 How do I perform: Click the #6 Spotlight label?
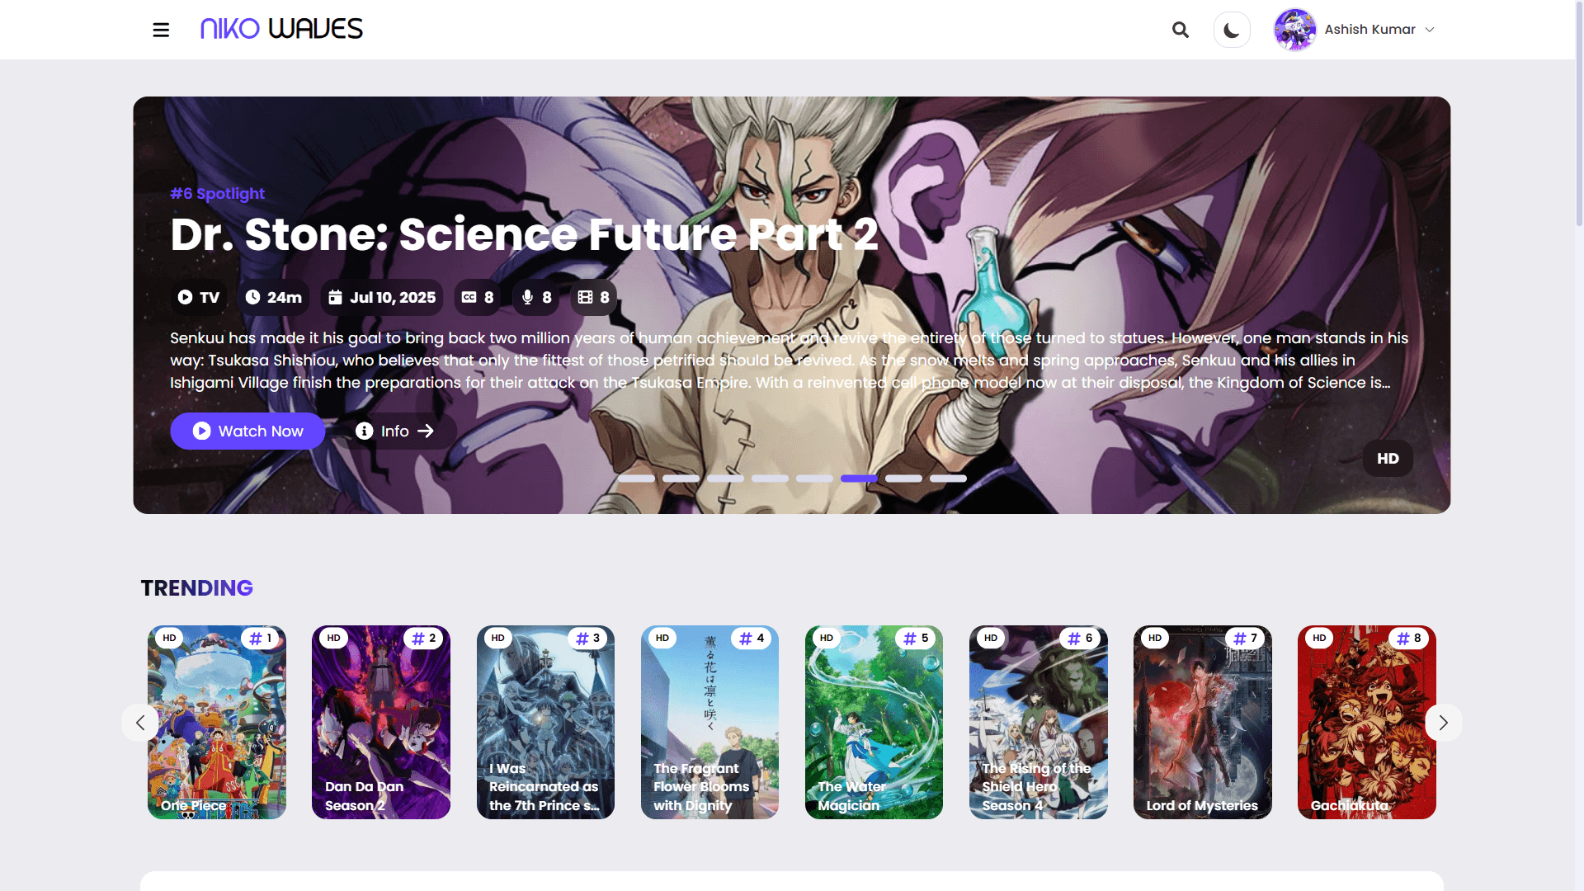coord(217,193)
